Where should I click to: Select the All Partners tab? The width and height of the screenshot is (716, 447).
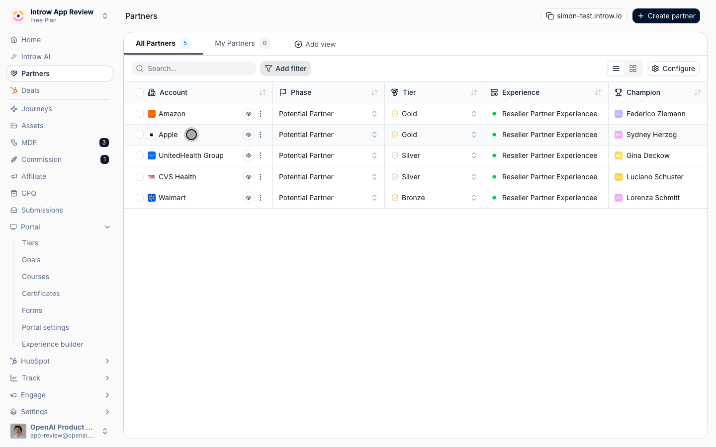[163, 43]
